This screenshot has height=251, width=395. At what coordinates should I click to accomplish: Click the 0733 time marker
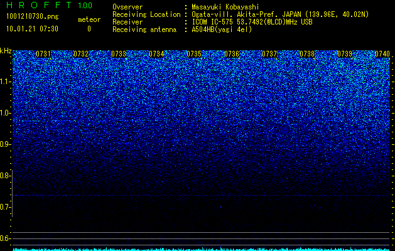[119, 54]
